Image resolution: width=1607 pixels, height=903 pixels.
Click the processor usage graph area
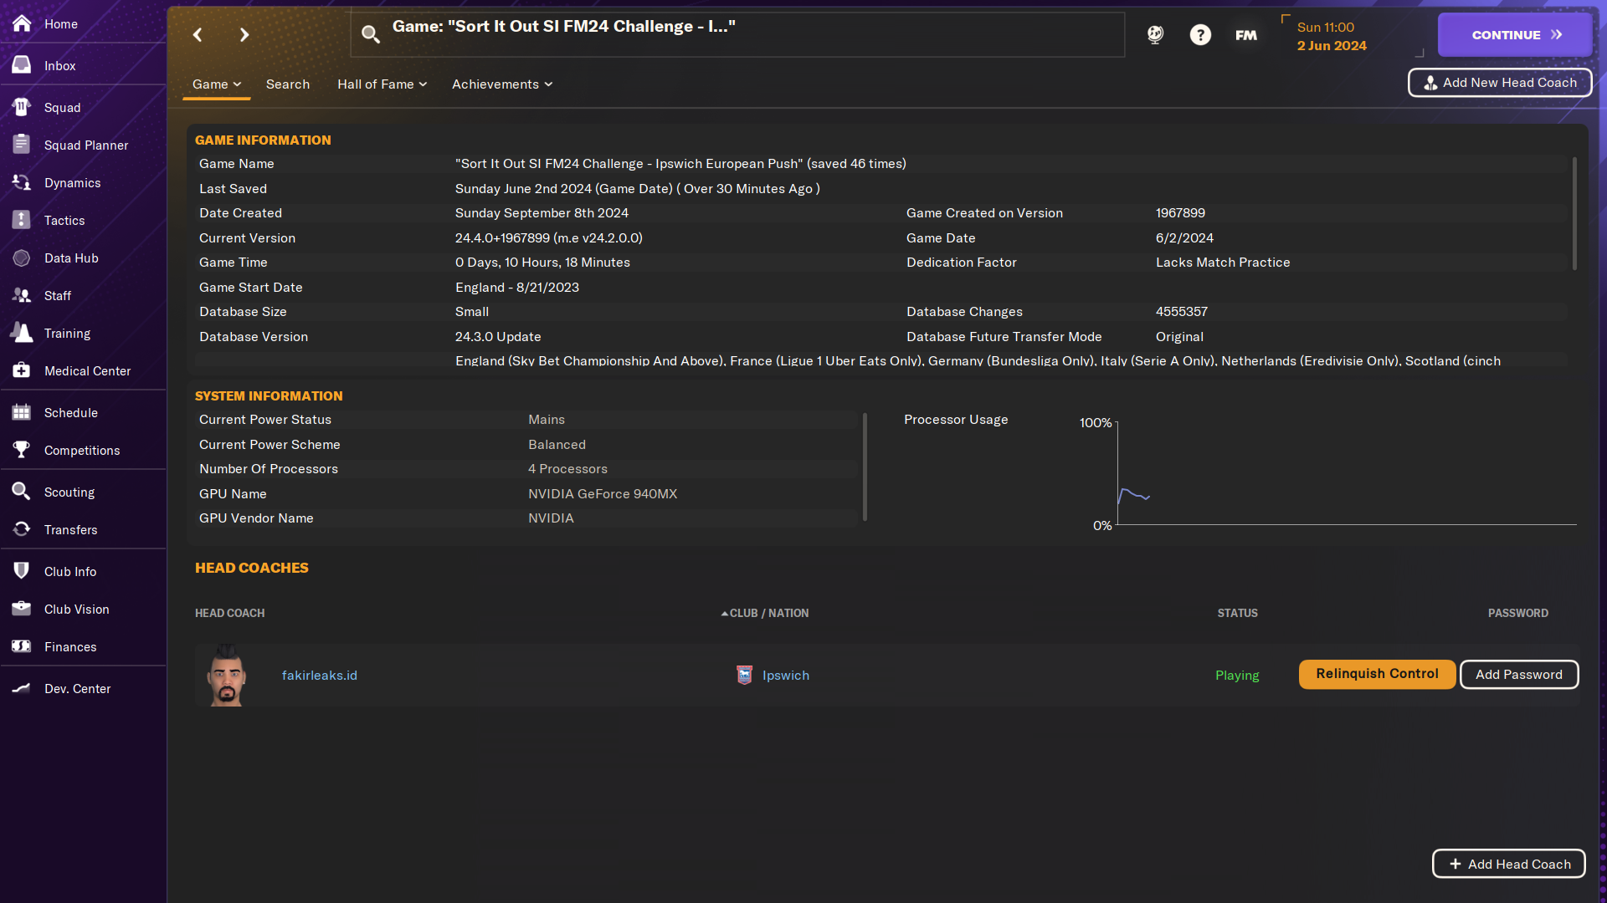point(1337,472)
